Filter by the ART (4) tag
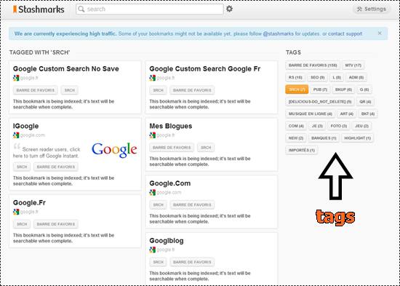 [347, 114]
